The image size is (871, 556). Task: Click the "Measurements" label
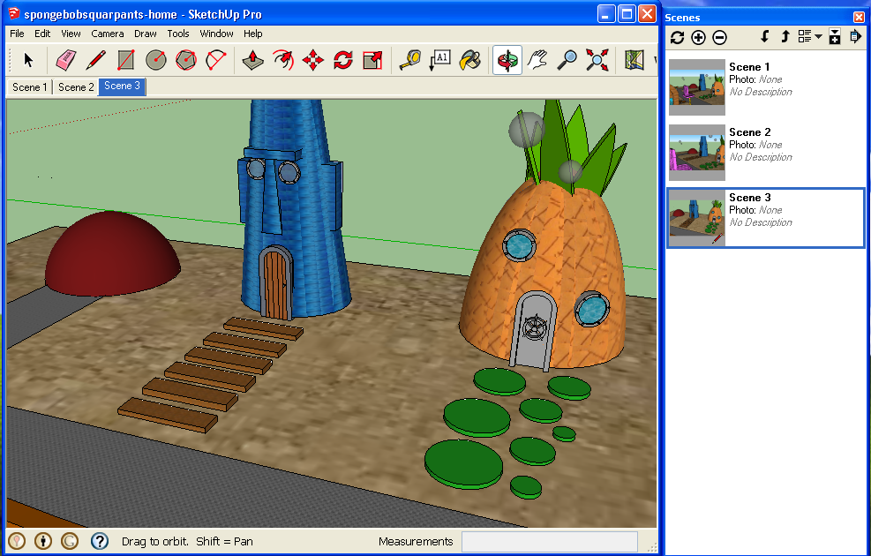416,542
